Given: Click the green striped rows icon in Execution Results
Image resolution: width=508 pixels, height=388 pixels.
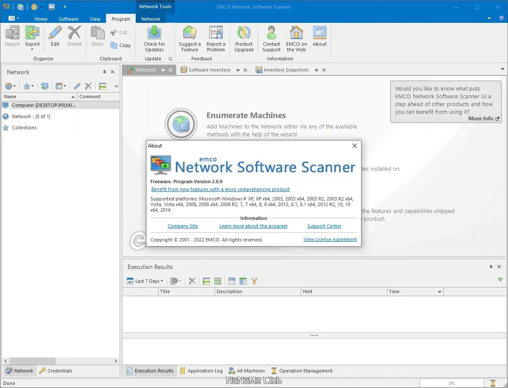Looking at the screenshot, I should [x=218, y=281].
